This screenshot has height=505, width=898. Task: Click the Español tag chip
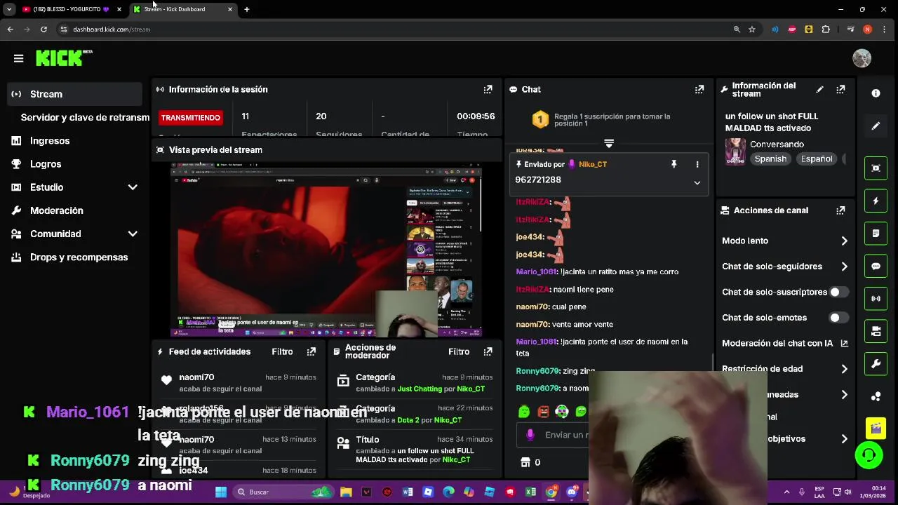[817, 159]
